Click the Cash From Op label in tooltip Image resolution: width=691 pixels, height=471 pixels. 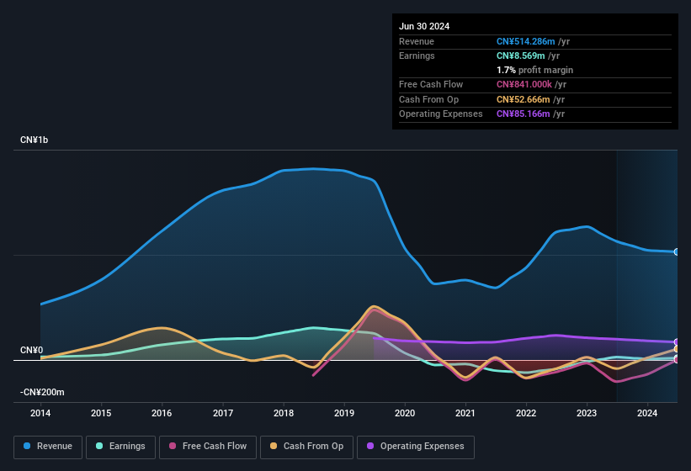point(428,99)
